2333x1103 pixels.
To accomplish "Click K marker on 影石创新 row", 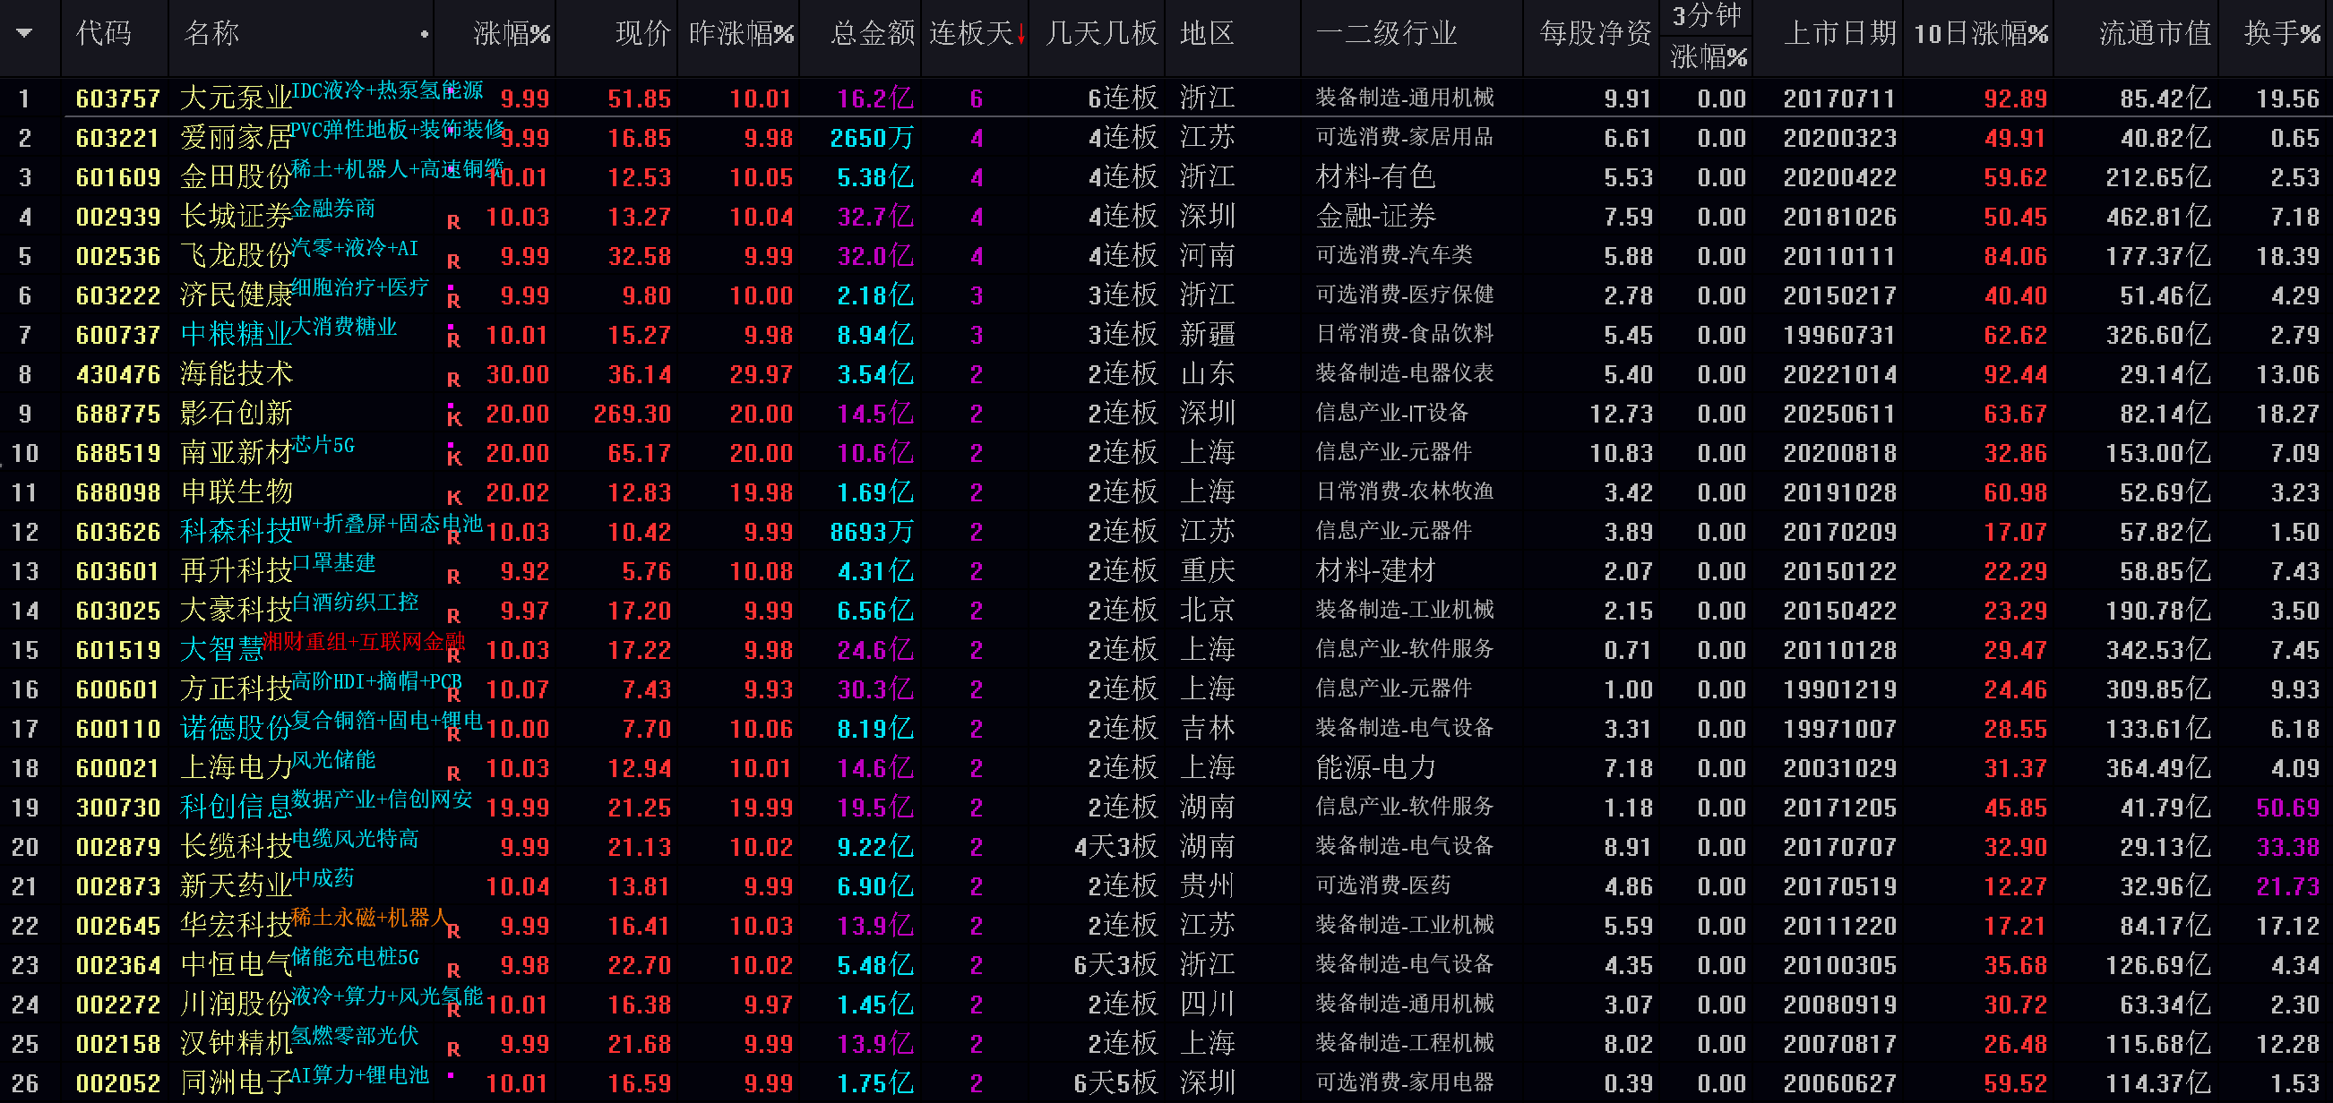I will tap(453, 418).
